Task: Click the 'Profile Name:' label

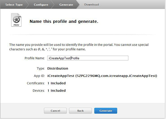Action: click(35, 58)
